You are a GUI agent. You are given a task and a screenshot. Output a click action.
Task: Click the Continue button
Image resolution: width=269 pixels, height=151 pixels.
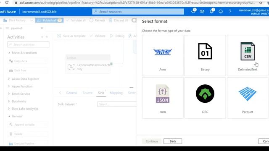click(x=152, y=141)
